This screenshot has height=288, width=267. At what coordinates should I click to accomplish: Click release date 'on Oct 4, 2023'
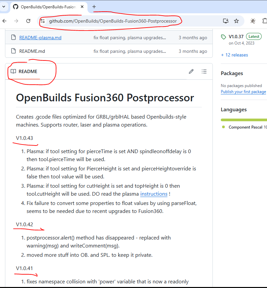(x=241, y=43)
